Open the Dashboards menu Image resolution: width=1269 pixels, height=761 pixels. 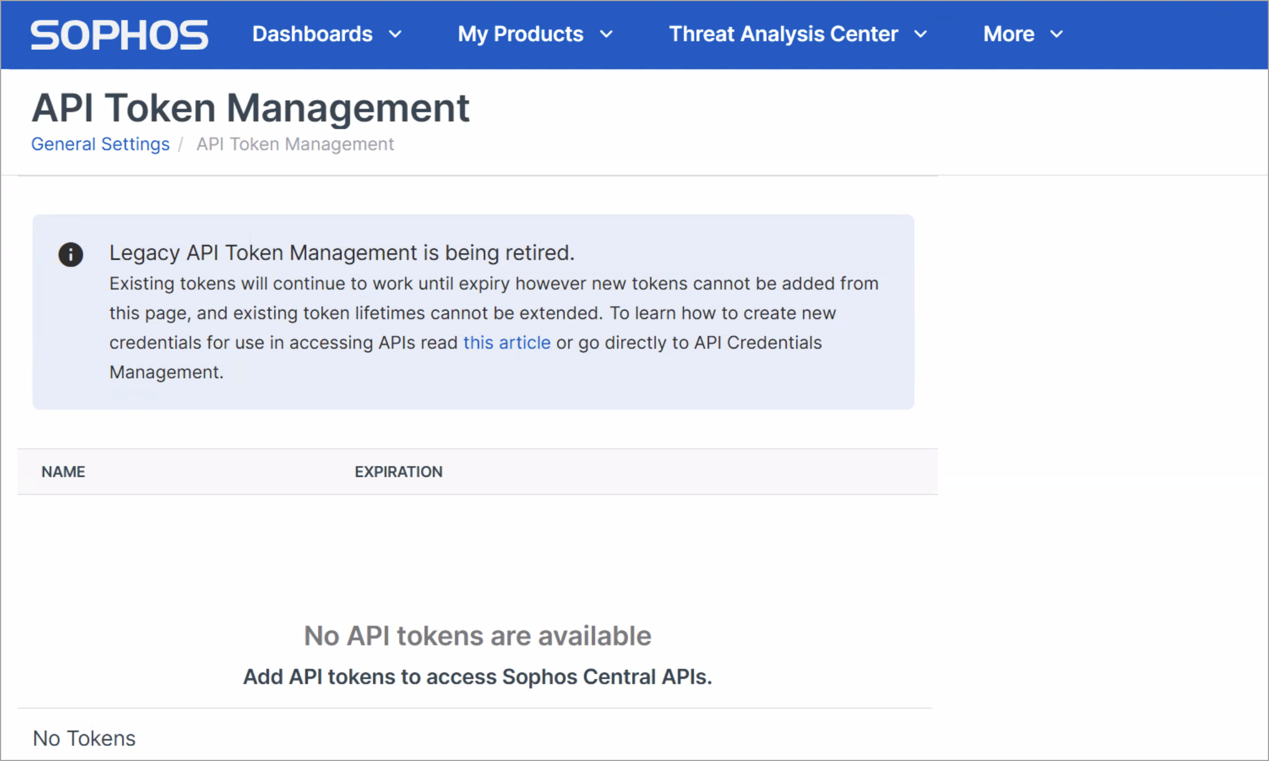click(x=312, y=34)
